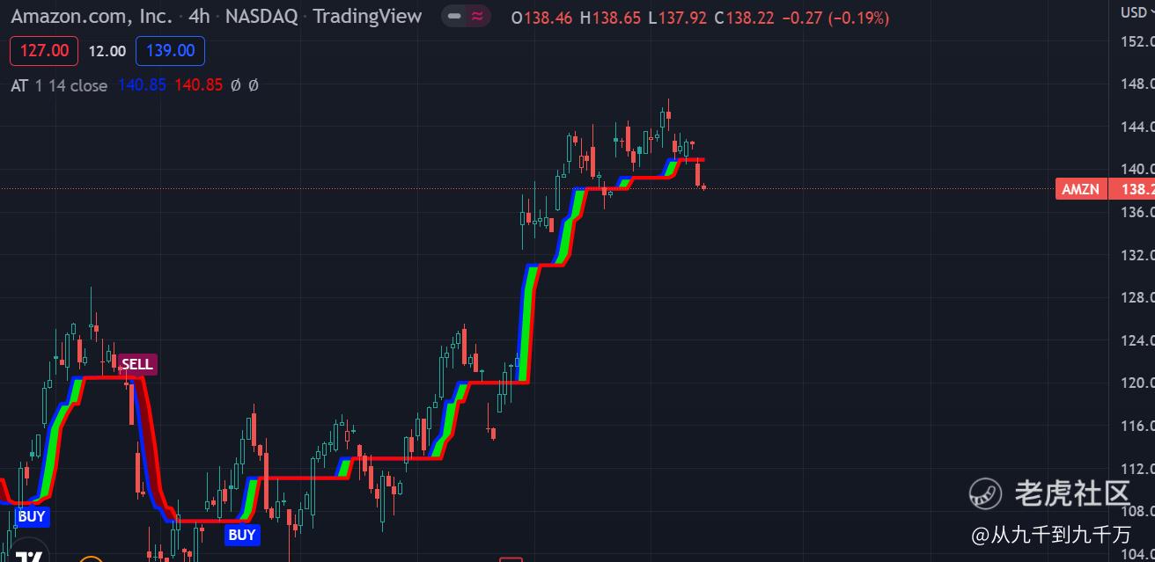Click the 148.00 price axis label
This screenshot has height=562, width=1155.
click(1137, 84)
